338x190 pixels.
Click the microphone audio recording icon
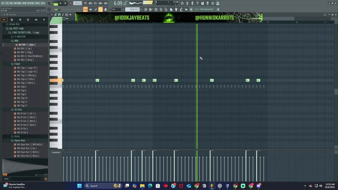[192, 3]
